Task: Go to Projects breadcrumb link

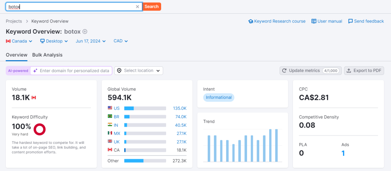Action: coord(14,21)
